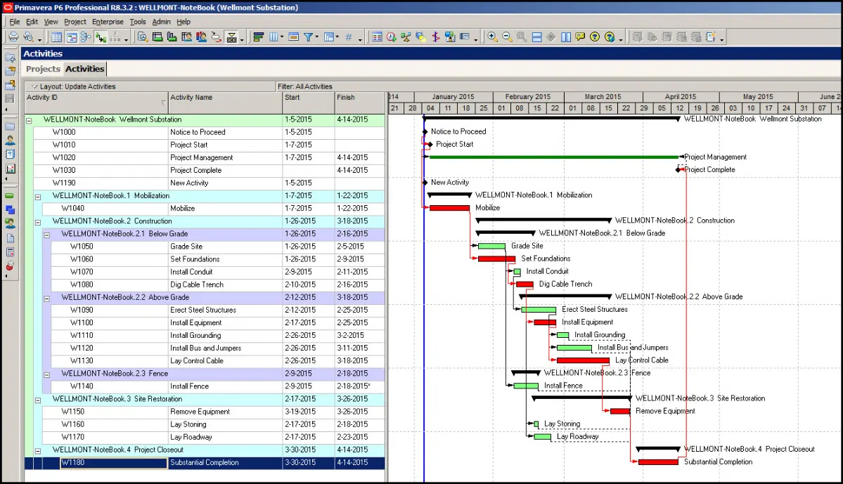The width and height of the screenshot is (843, 484).
Task: Click the Filter: All Activities label
Action: [305, 86]
